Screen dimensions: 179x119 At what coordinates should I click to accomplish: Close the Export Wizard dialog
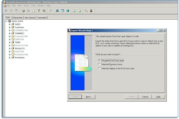(x=164, y=30)
